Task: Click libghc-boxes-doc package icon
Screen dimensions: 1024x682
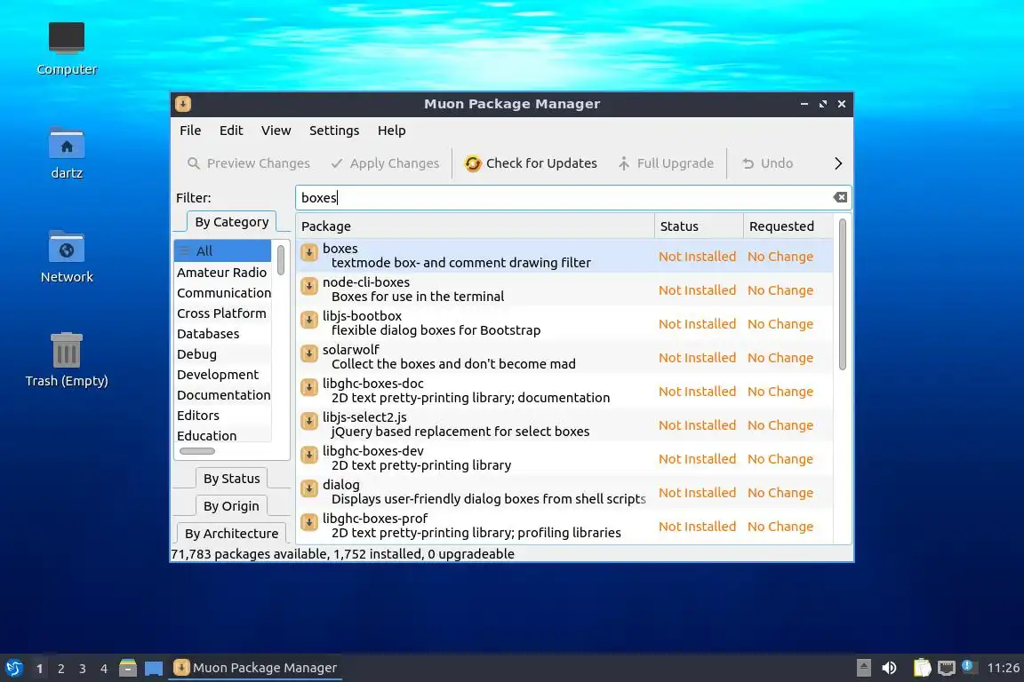Action: tap(309, 388)
